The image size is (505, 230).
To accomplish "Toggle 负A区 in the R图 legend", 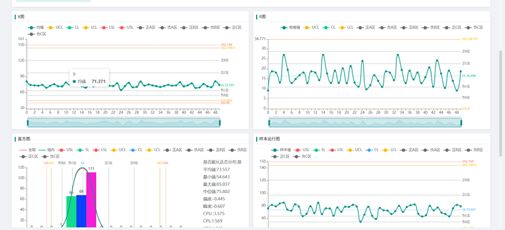I will [x=388, y=28].
